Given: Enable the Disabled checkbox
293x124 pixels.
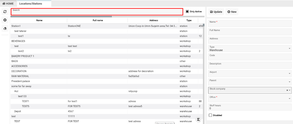Looking at the screenshot, I should (x=210, y=115).
